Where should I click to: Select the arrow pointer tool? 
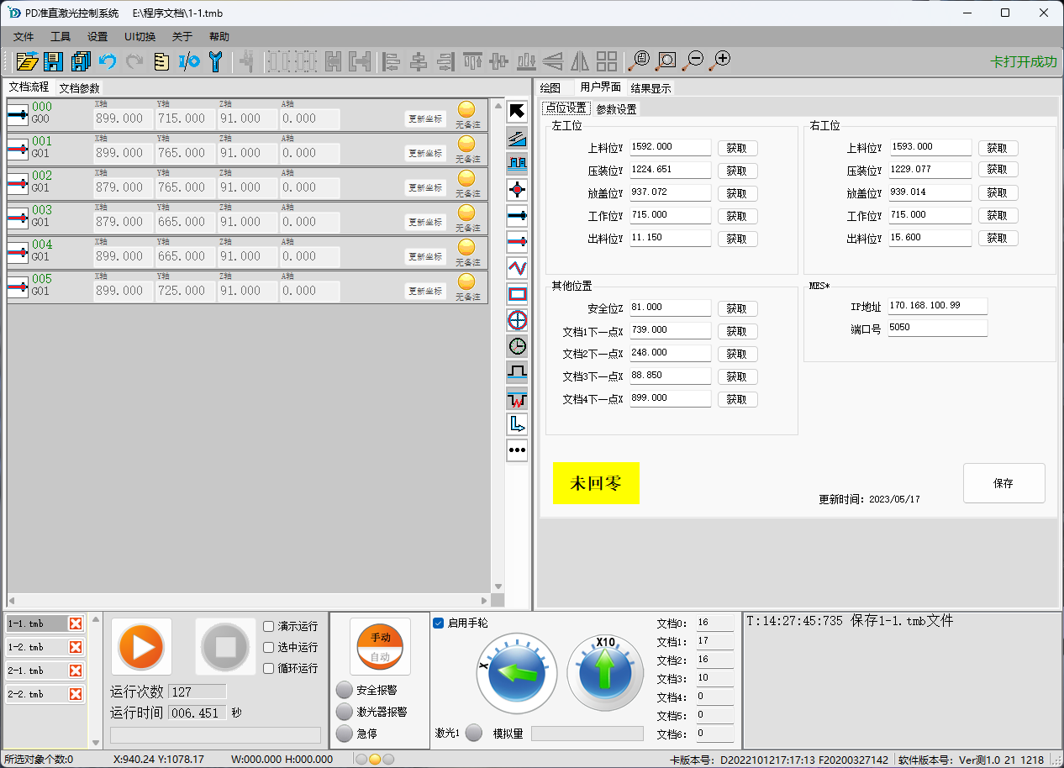[x=518, y=111]
